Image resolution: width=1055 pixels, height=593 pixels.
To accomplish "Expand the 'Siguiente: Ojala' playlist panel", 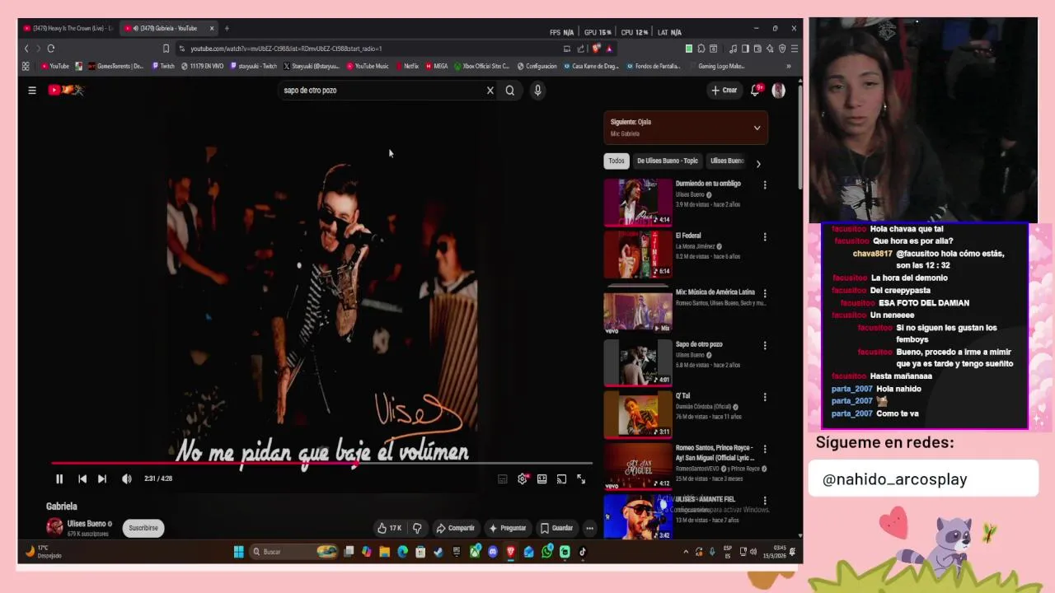I will pos(757,128).
